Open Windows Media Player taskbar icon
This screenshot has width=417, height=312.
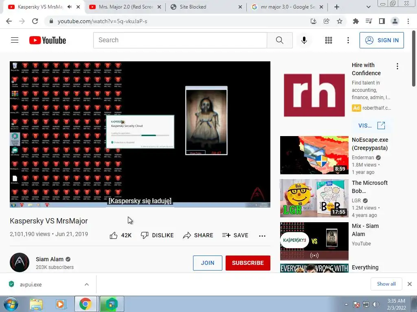pyautogui.click(x=61, y=304)
